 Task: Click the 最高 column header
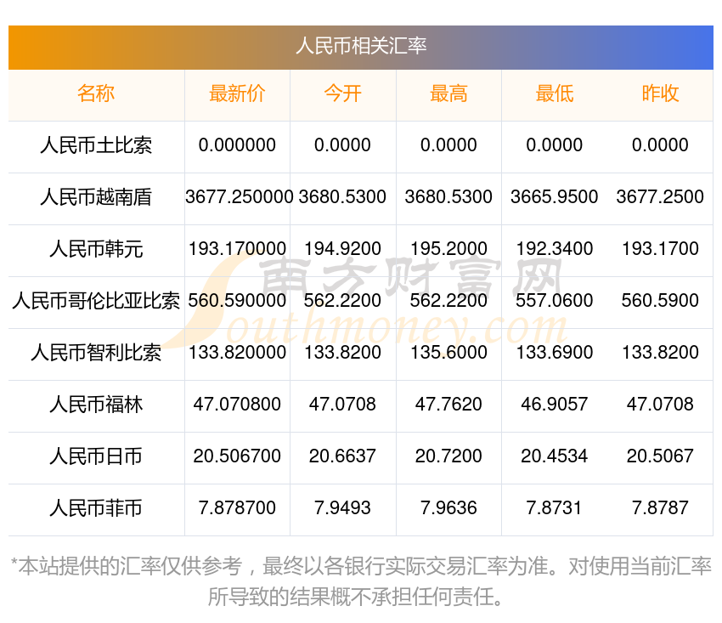tap(448, 93)
